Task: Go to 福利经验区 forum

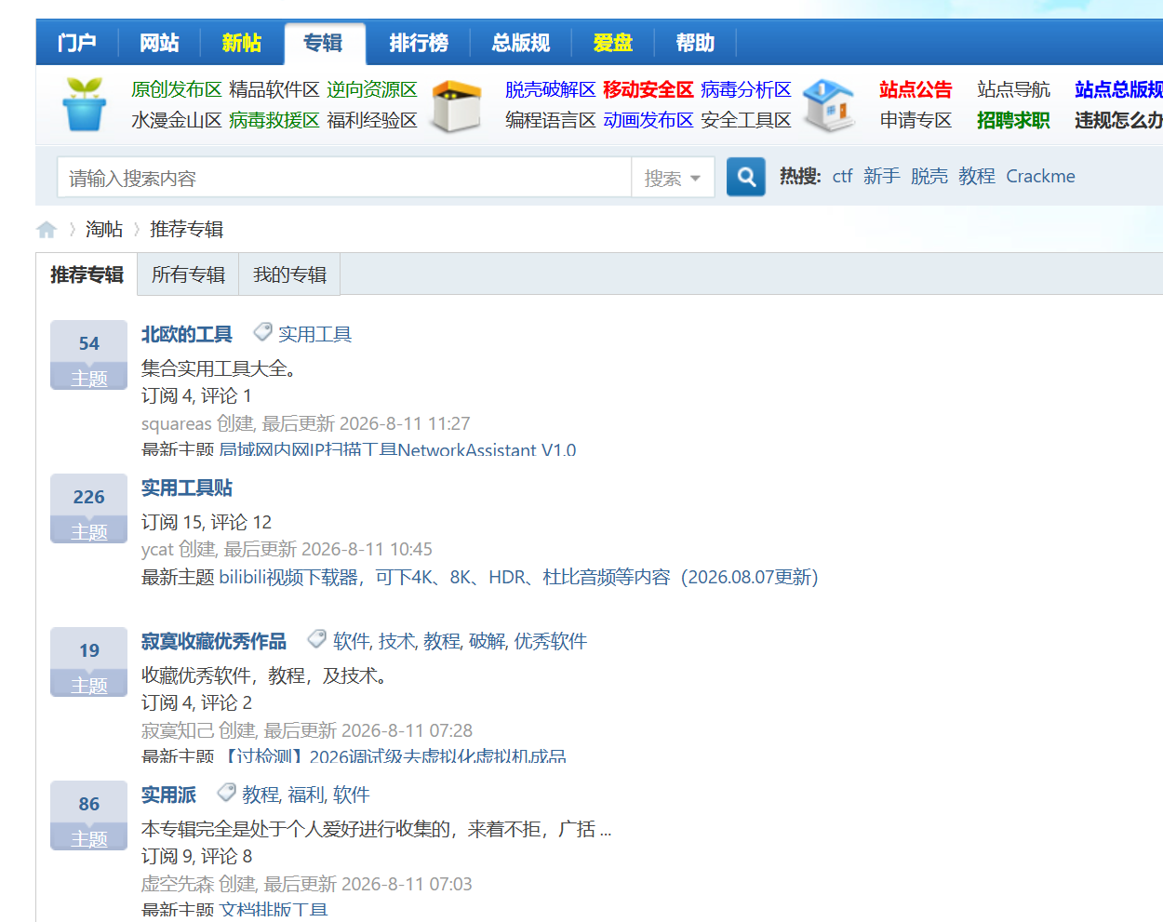Action: coord(372,120)
